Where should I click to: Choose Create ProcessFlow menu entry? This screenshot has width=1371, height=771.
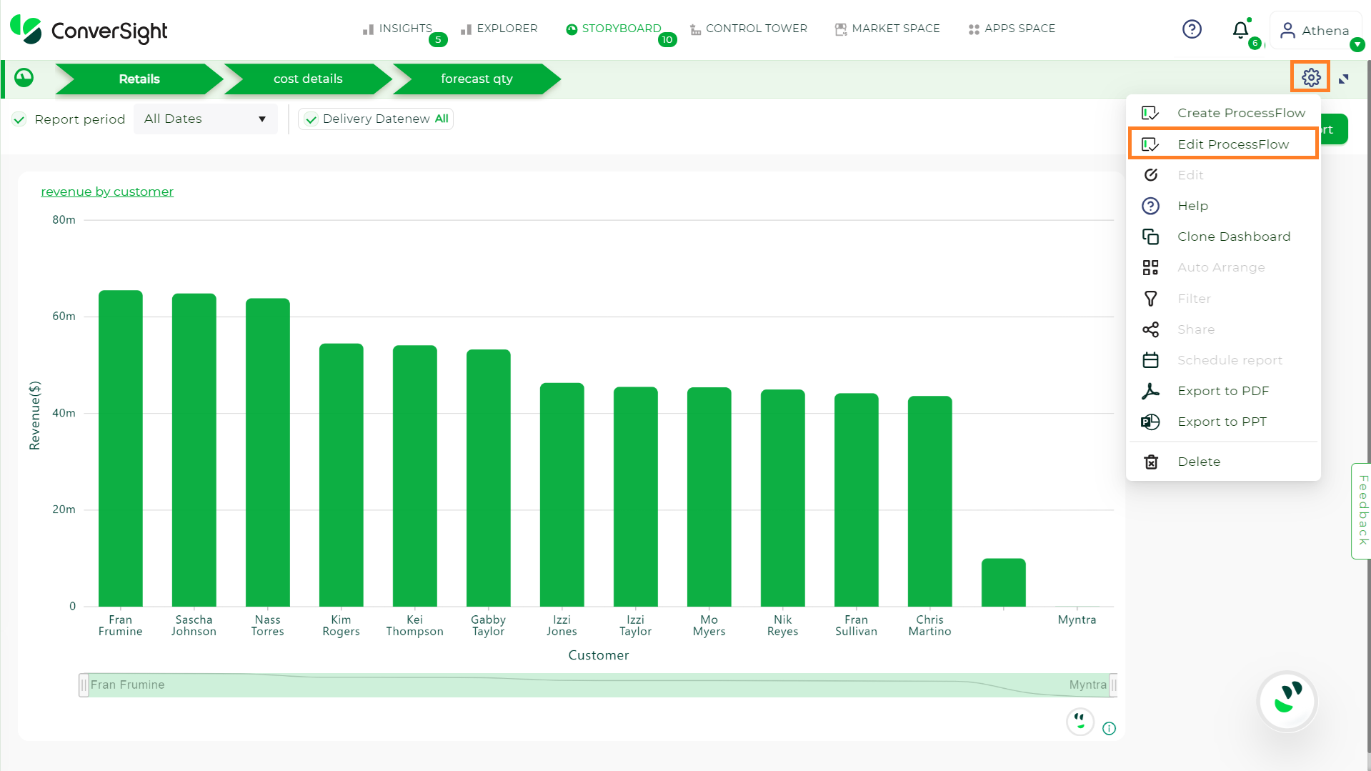(1223, 113)
